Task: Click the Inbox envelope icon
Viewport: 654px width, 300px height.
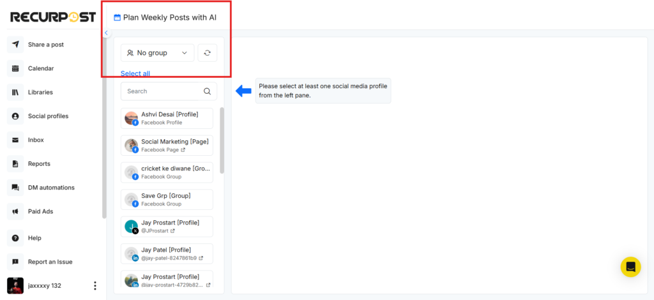Action: (x=15, y=140)
